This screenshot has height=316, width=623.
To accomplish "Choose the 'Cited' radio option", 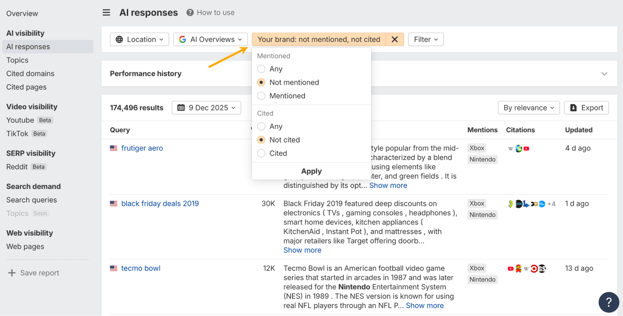I will pos(261,153).
